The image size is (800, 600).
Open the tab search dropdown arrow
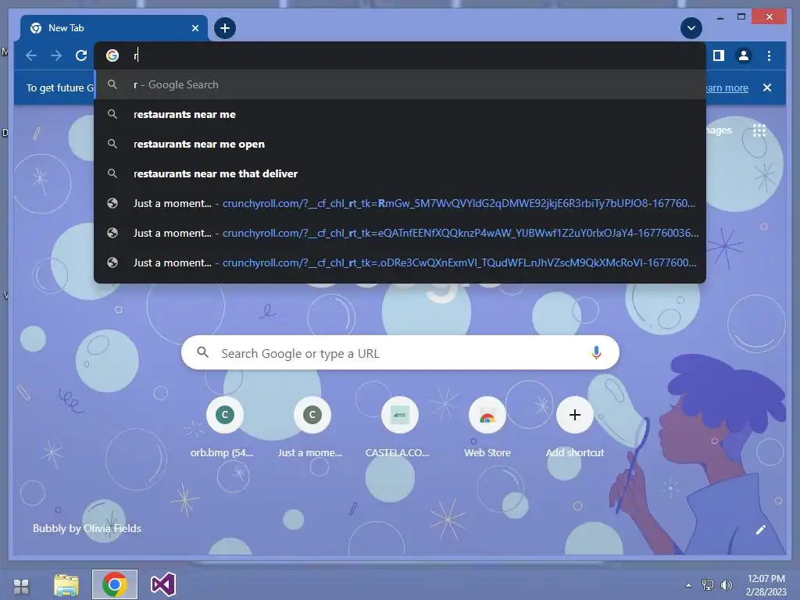click(691, 28)
